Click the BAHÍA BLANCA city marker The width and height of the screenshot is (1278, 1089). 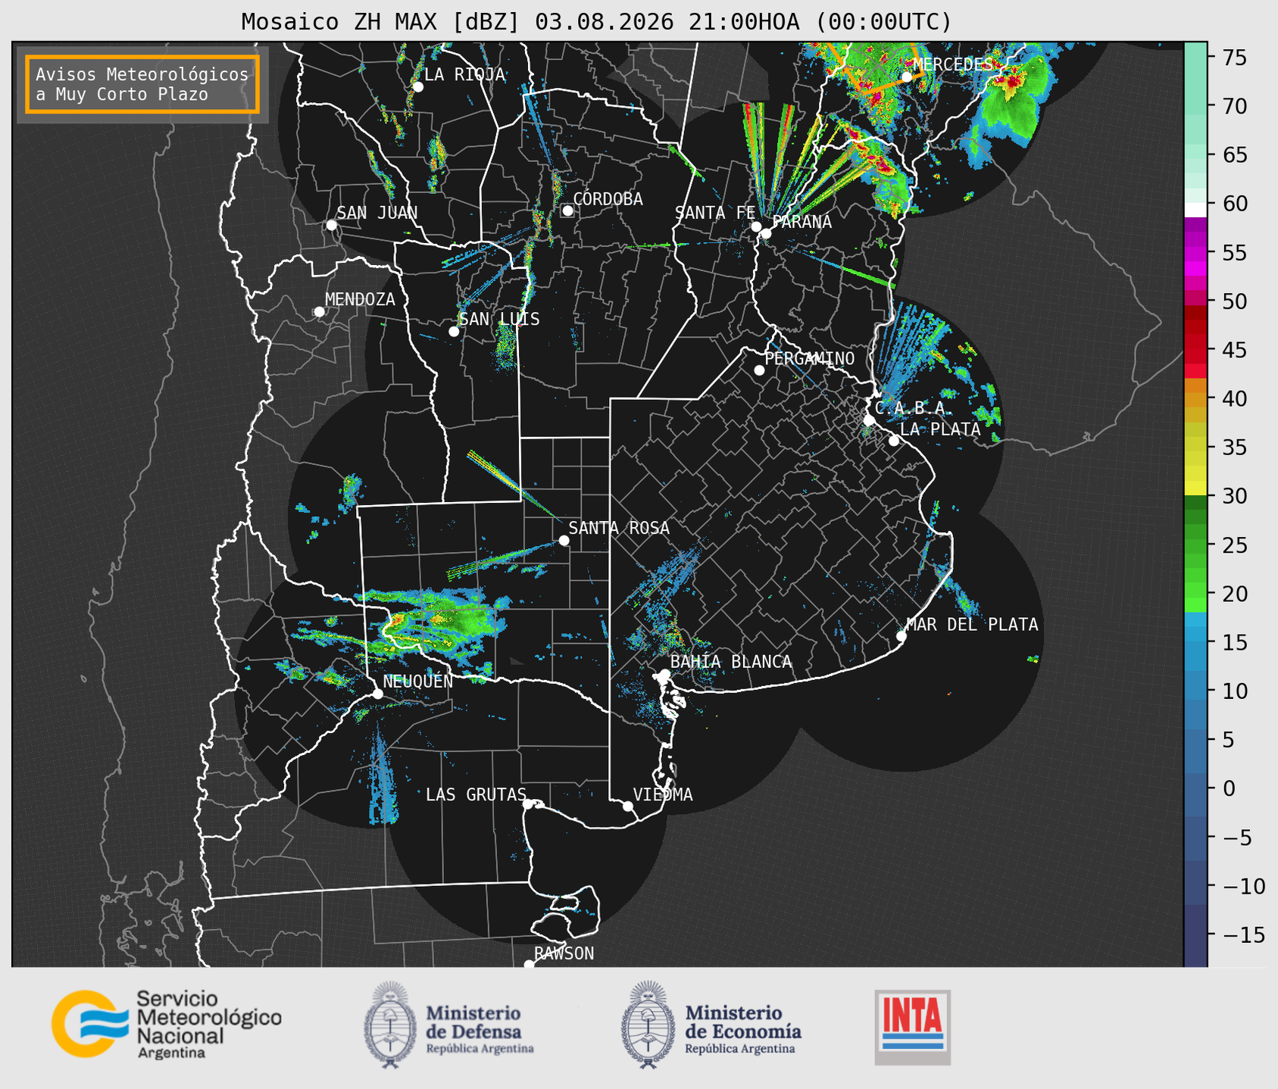click(x=664, y=674)
